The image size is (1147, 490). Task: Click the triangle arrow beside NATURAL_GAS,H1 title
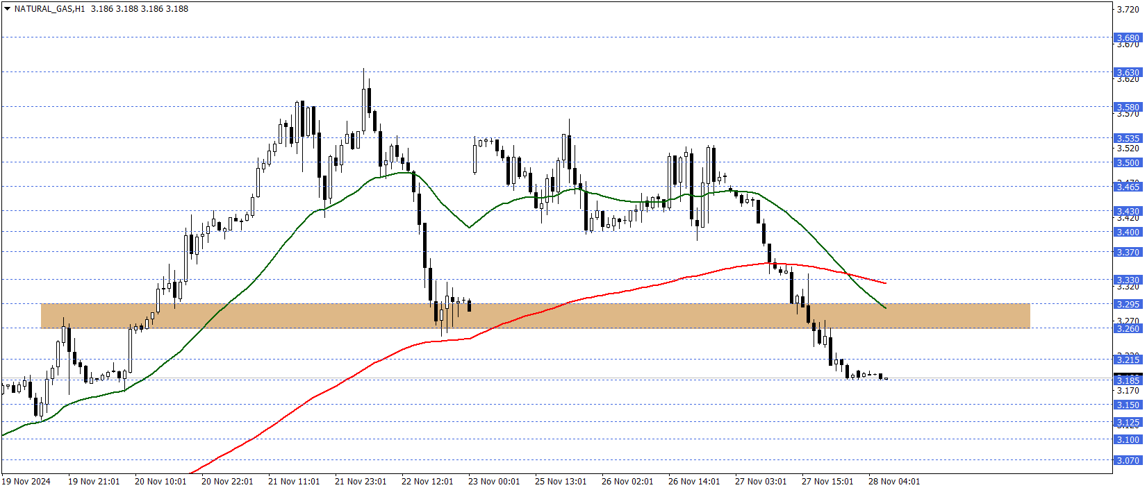click(8, 9)
